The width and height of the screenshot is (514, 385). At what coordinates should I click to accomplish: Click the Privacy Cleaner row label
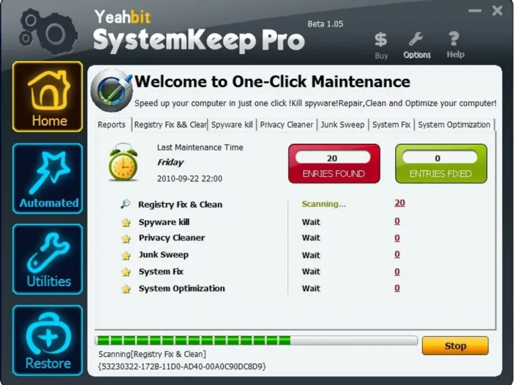[x=172, y=237]
